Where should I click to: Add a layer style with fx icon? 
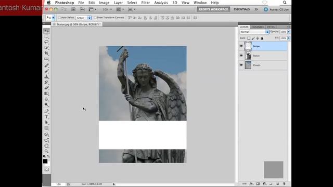pyautogui.click(x=251, y=184)
